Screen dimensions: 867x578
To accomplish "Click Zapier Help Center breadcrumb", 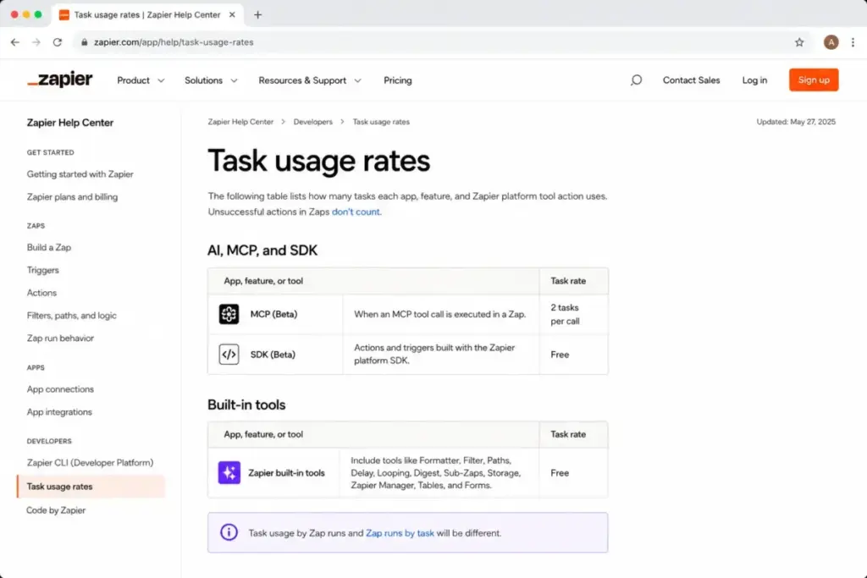I will pos(240,122).
